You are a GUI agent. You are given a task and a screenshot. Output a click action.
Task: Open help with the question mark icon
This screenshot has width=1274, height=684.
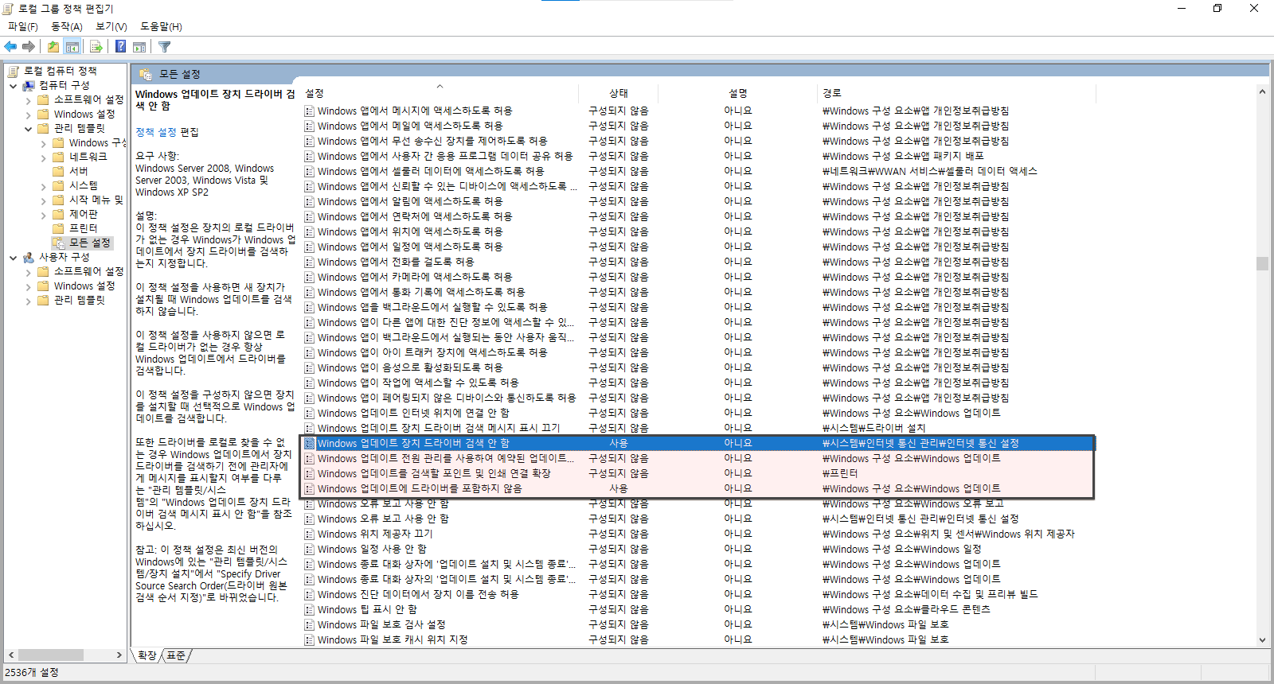tap(120, 46)
